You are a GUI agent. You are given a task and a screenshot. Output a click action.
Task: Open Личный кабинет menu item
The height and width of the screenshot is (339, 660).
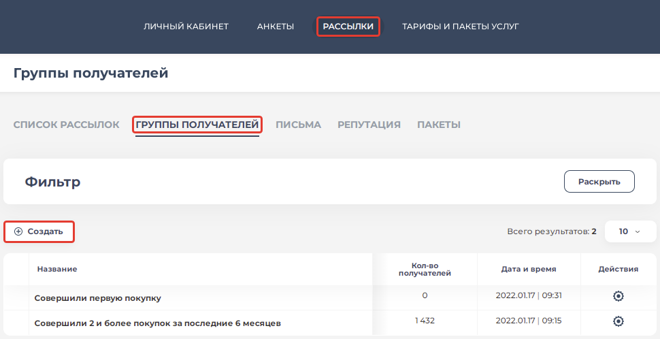(186, 27)
